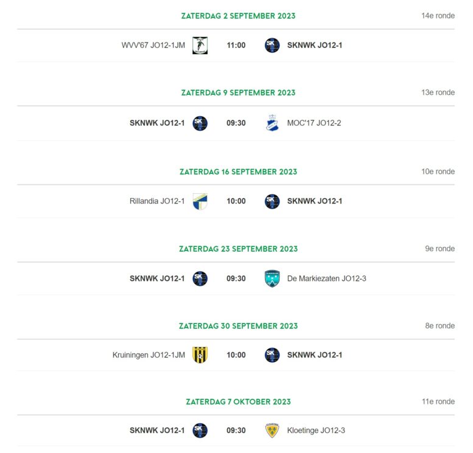
Task: Click the 14e ronde label
Action: (x=438, y=16)
